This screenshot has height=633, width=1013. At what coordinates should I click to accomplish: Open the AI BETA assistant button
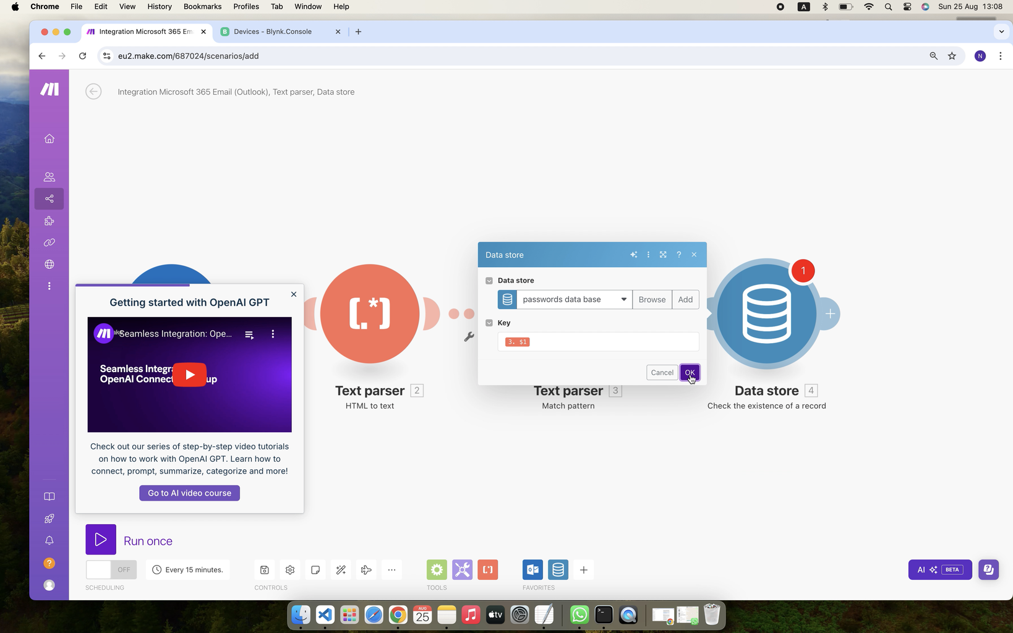point(939,570)
